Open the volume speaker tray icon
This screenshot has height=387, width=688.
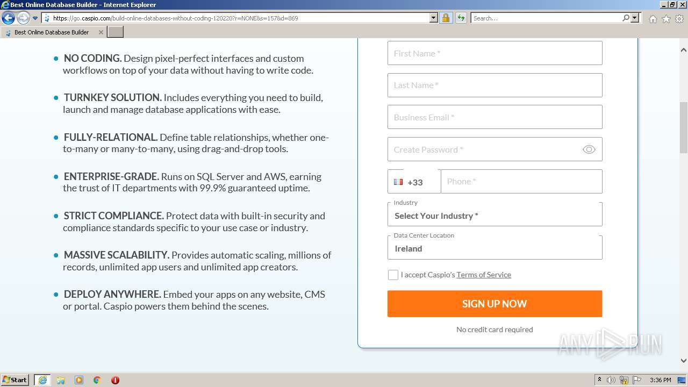(611, 380)
